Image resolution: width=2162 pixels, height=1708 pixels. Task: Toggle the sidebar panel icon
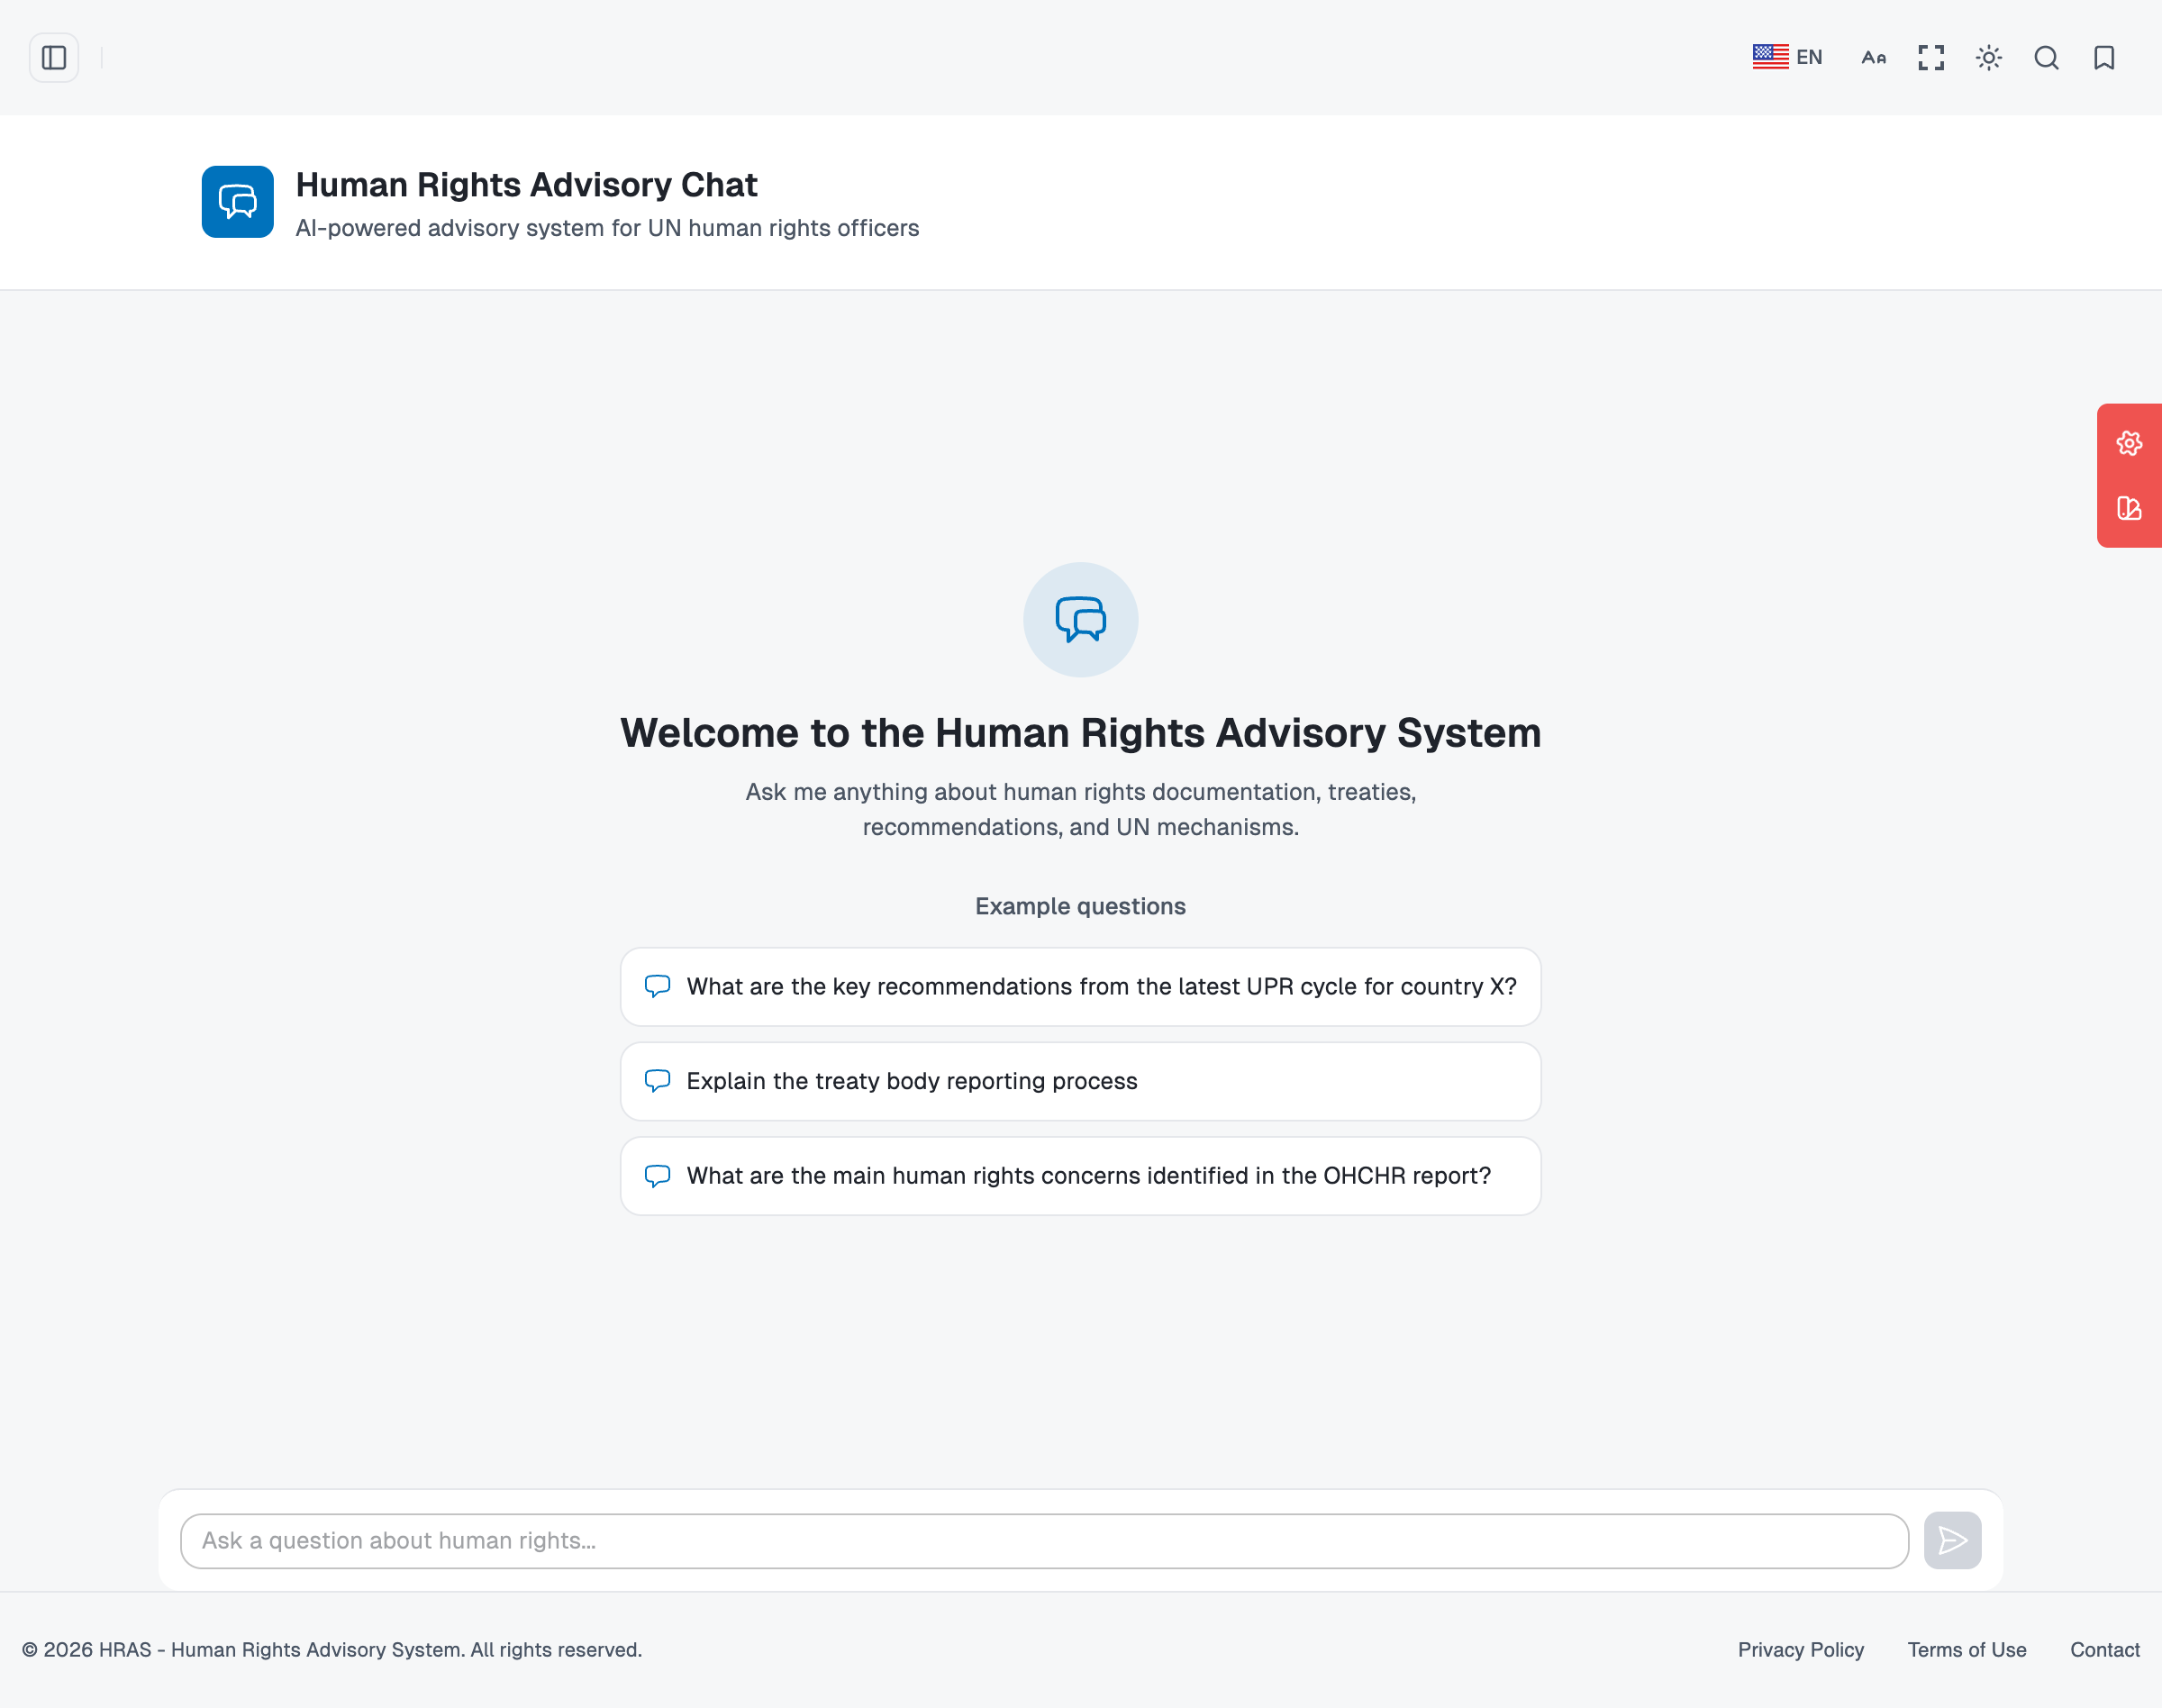point(54,58)
